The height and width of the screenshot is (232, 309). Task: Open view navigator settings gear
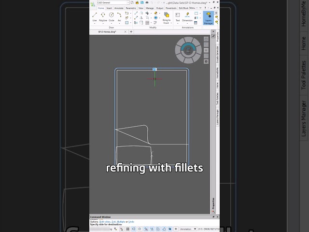pyautogui.click(x=206, y=61)
